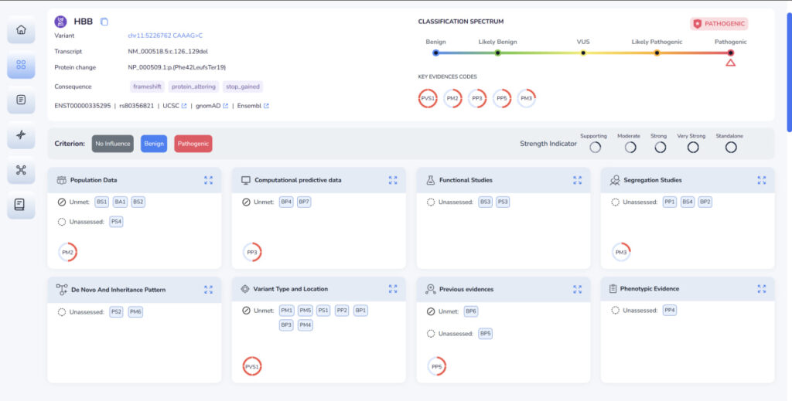Select the Moderate strength indicator
Image resolution: width=792 pixels, height=401 pixels.
click(630, 148)
